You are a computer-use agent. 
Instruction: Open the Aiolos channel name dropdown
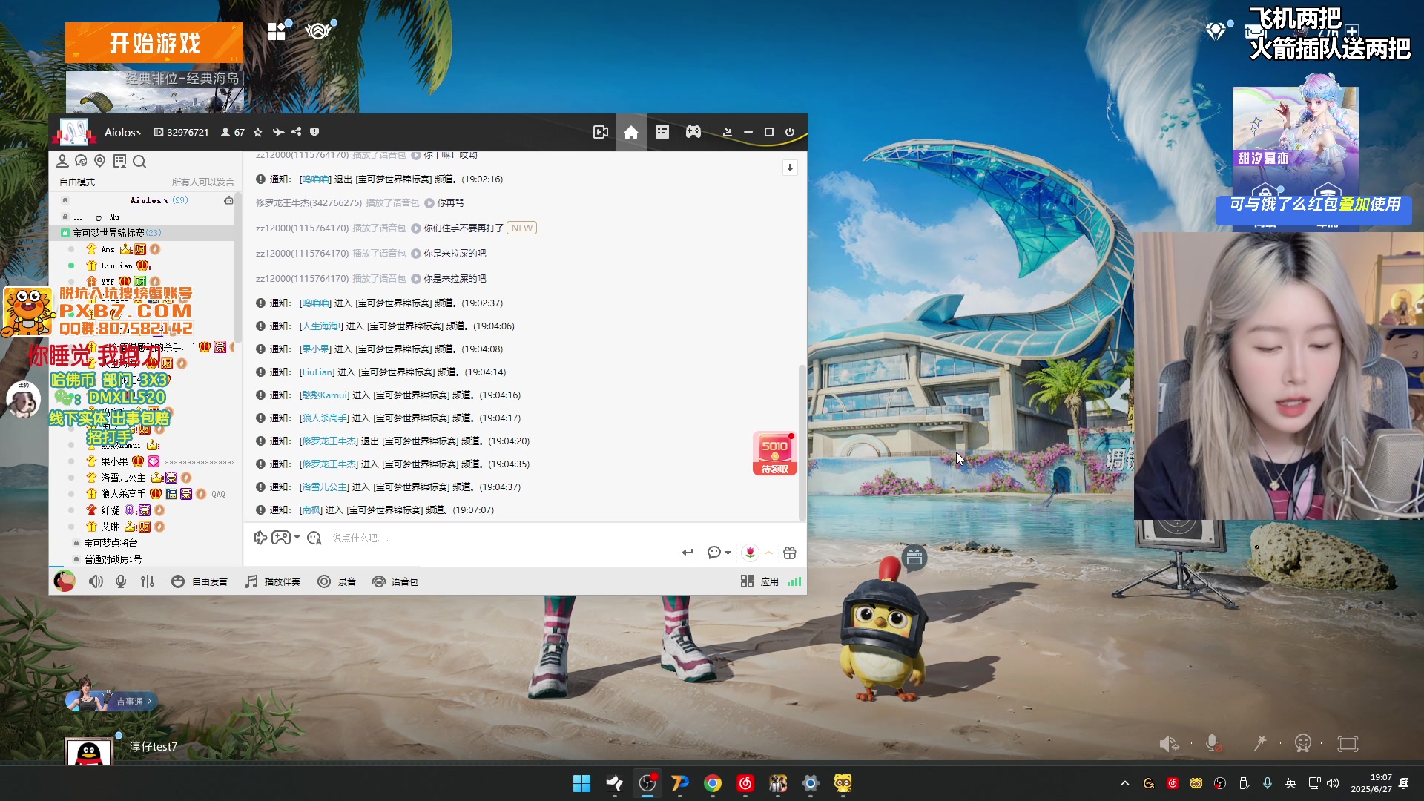pos(122,132)
